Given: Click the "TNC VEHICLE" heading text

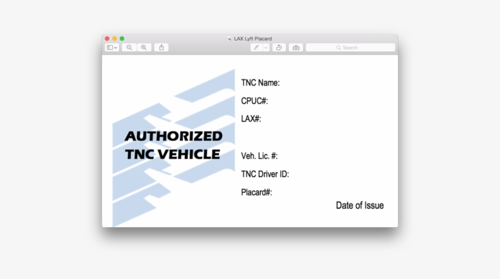Looking at the screenshot, I should tap(173, 154).
